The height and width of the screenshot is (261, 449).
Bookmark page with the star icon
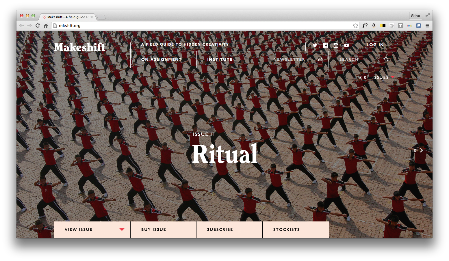point(355,26)
